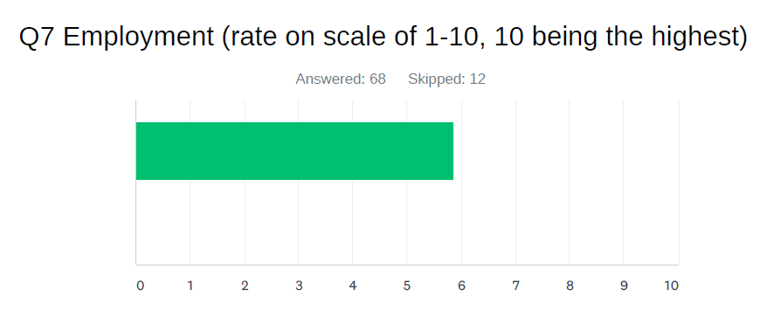781x317 pixels.
Task: Click the empty chart area below the bar
Action: pos(407,222)
